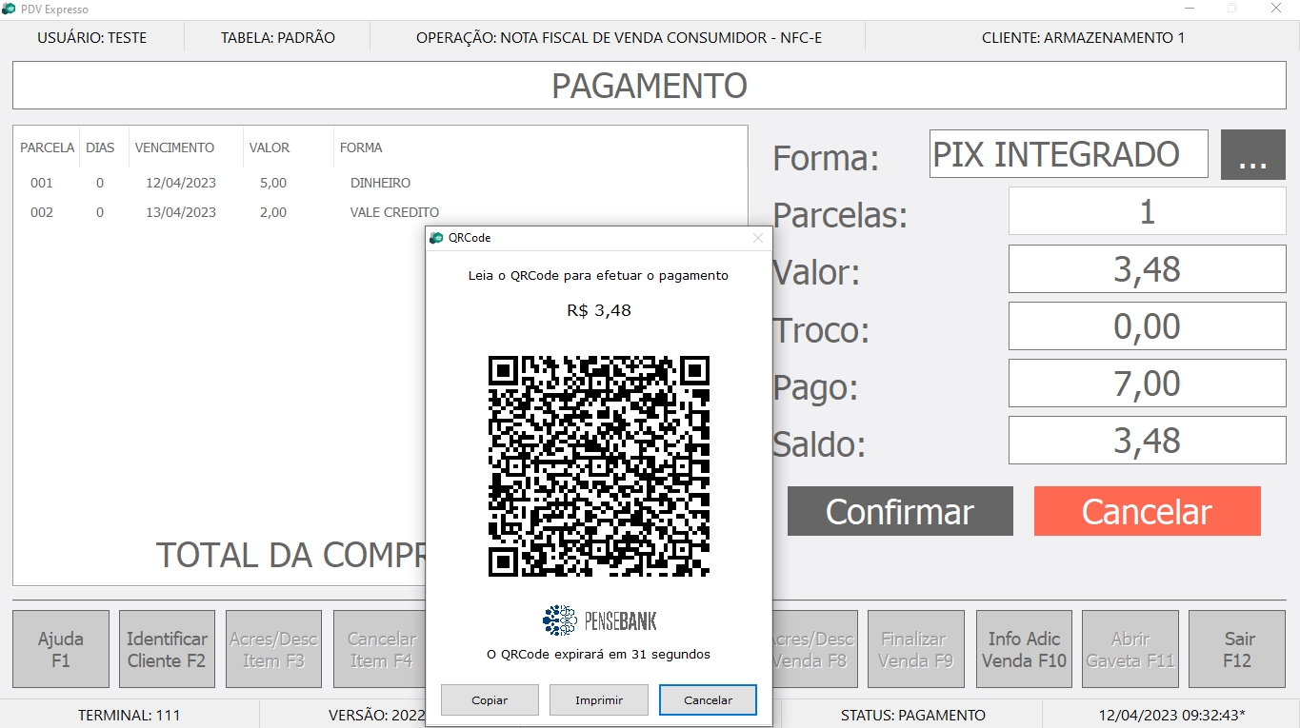Click the grey Confirmar button

click(900, 511)
